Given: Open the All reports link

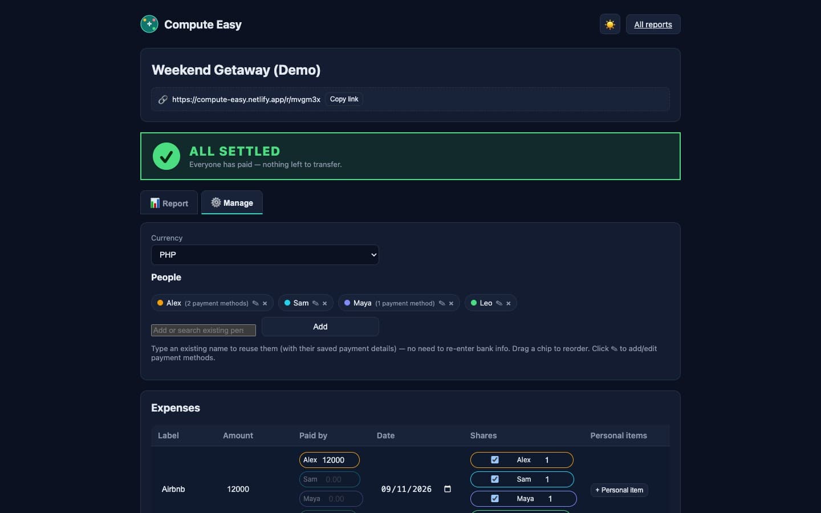Looking at the screenshot, I should coord(653,25).
